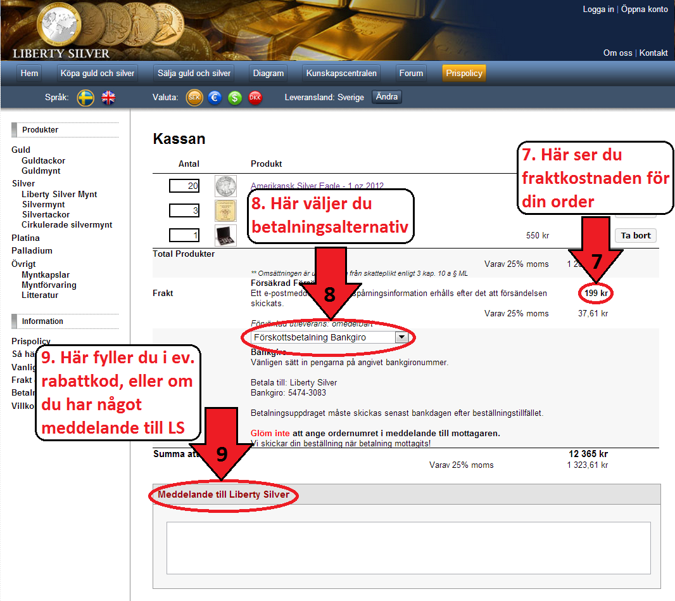Click the Meddelande till Liberty Silver header

coord(224,494)
